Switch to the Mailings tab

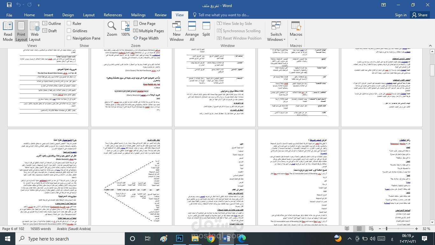tap(138, 15)
